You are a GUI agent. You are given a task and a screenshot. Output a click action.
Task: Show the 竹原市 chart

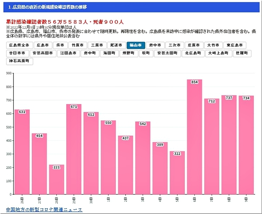79,46
